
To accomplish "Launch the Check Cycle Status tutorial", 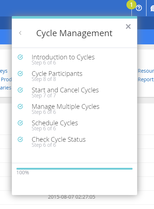I will point(58,140).
